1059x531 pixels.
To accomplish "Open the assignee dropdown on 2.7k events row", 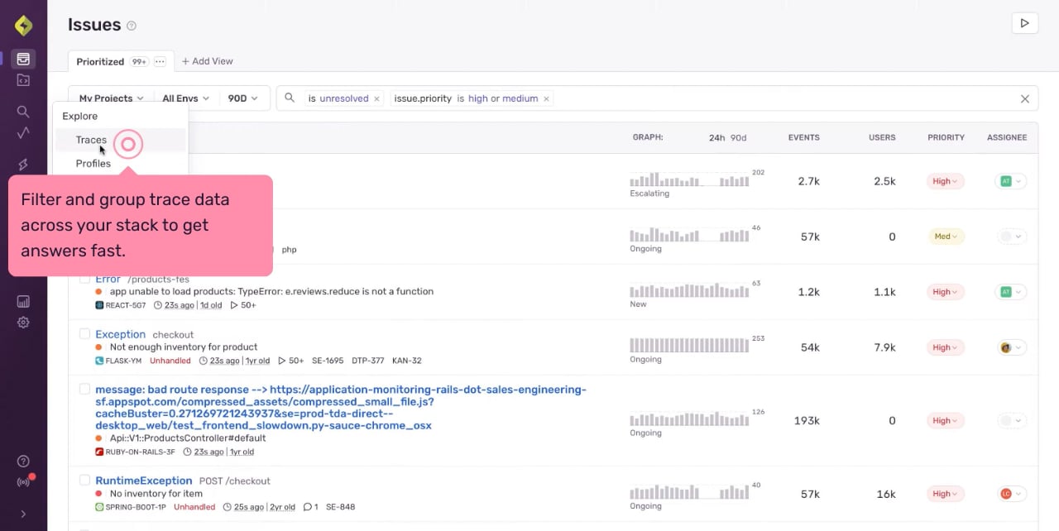I will click(x=1011, y=181).
